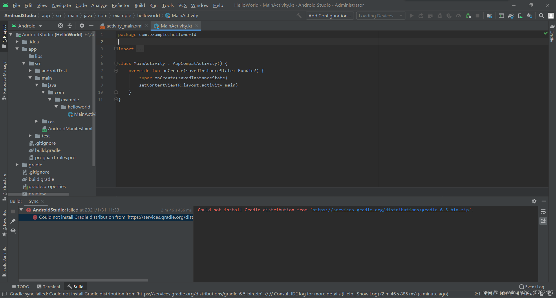Click the user account icon in toolbar
Viewport: 556px width, 298px height.
pyautogui.click(x=551, y=16)
